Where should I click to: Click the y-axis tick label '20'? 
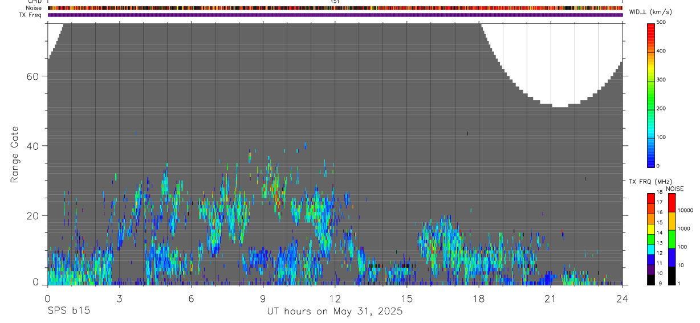(x=32, y=215)
